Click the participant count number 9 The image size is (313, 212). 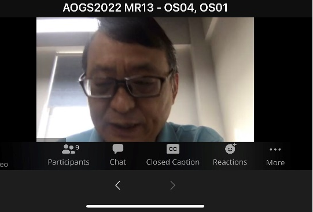point(78,148)
